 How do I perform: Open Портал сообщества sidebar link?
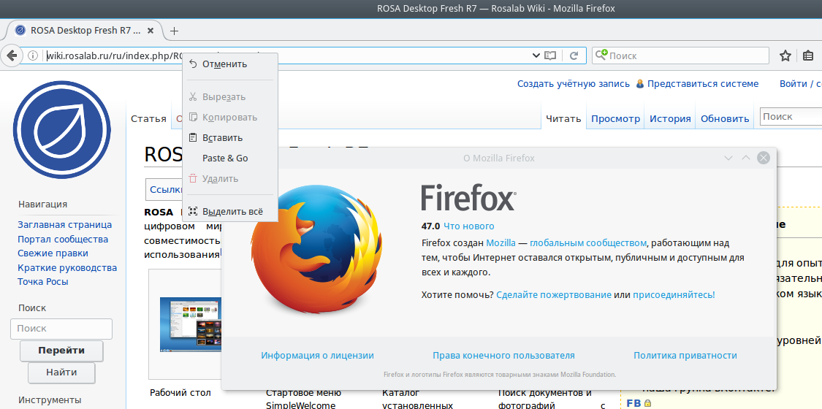[63, 240]
